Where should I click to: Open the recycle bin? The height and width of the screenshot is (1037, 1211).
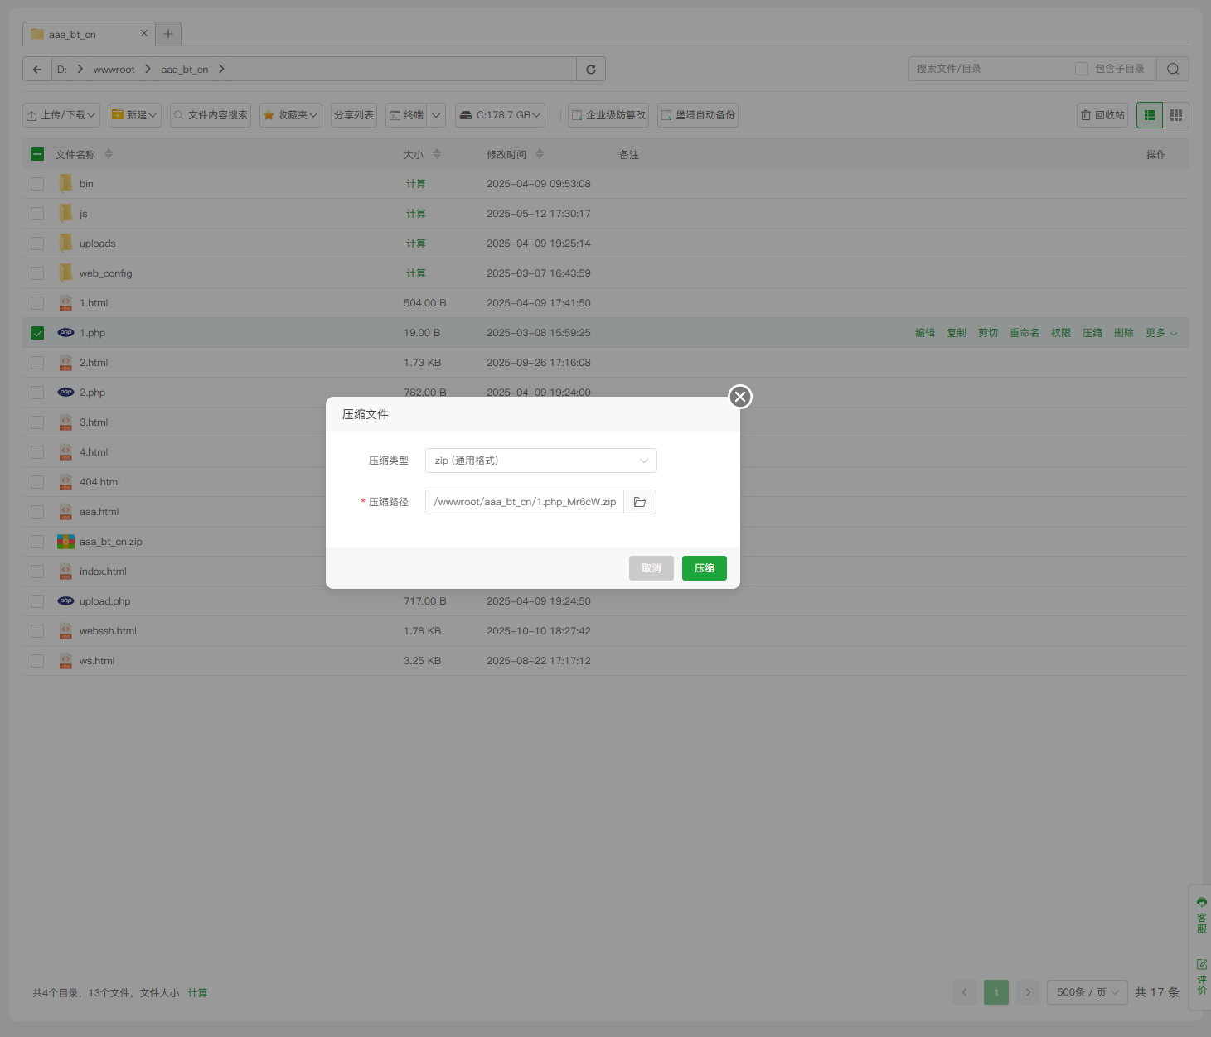point(1102,115)
